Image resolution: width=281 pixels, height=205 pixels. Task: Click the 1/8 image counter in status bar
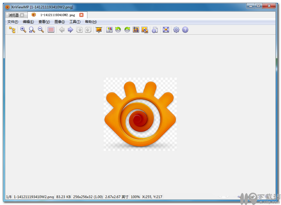coord(9,197)
